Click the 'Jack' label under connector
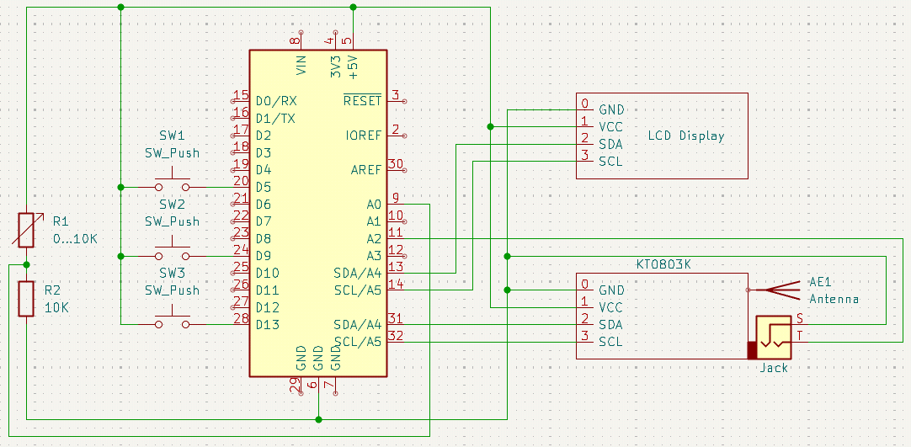This screenshot has width=911, height=447. click(775, 368)
